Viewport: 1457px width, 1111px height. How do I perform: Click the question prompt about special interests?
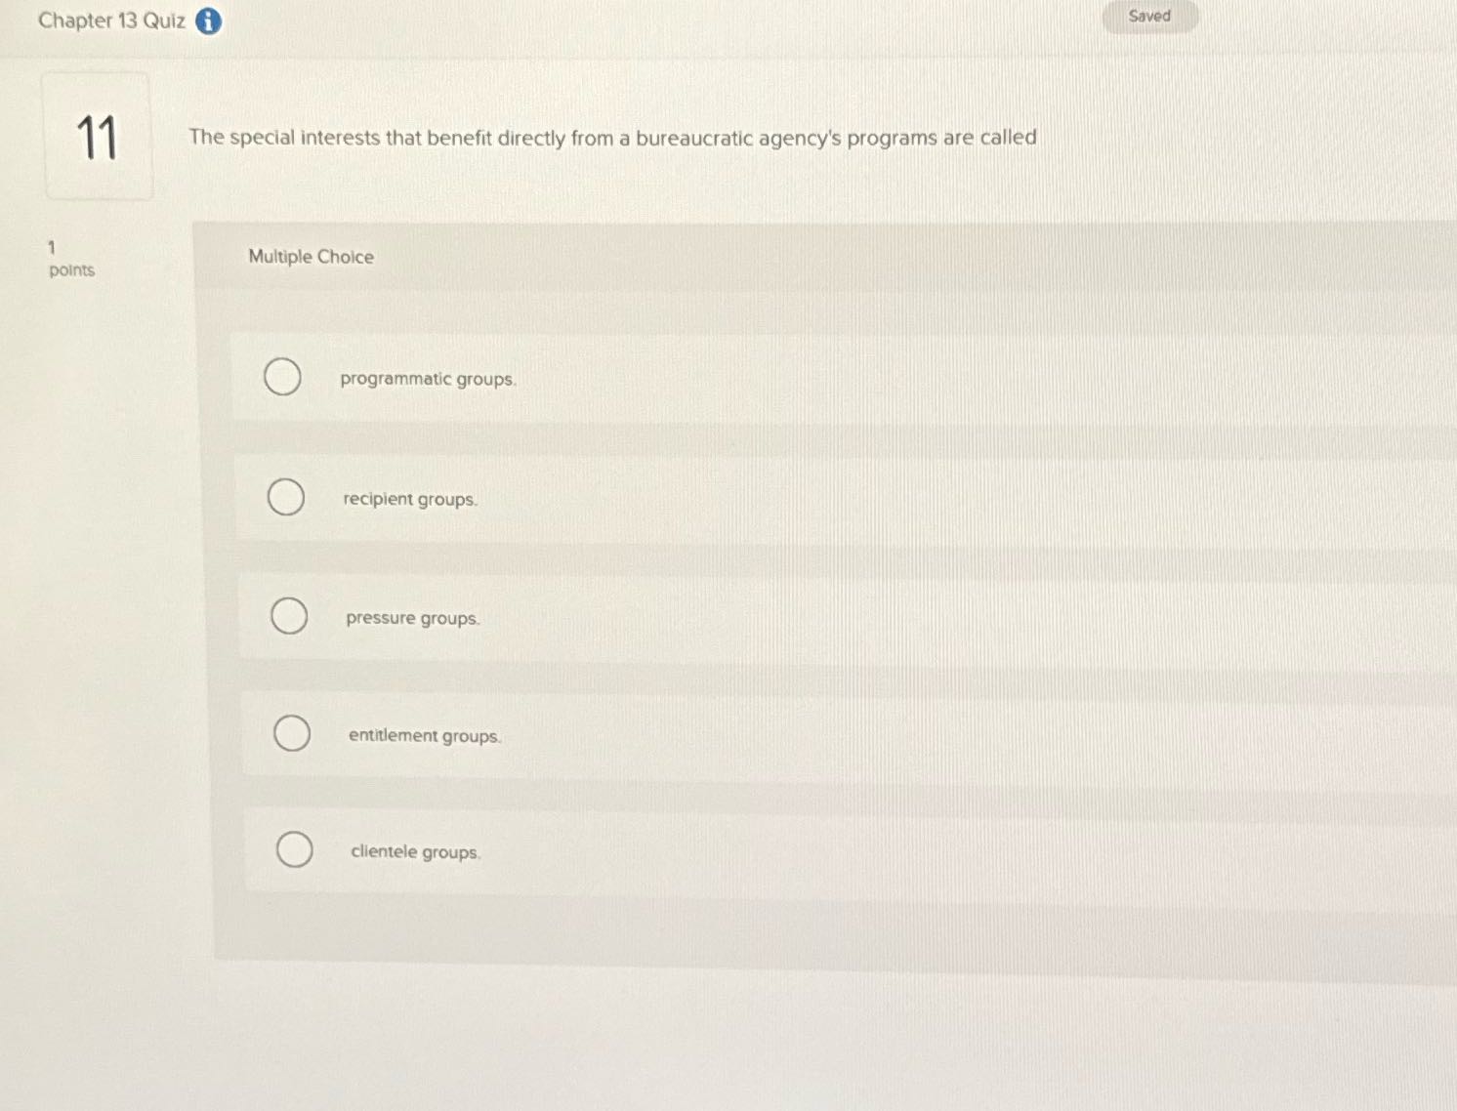[612, 138]
